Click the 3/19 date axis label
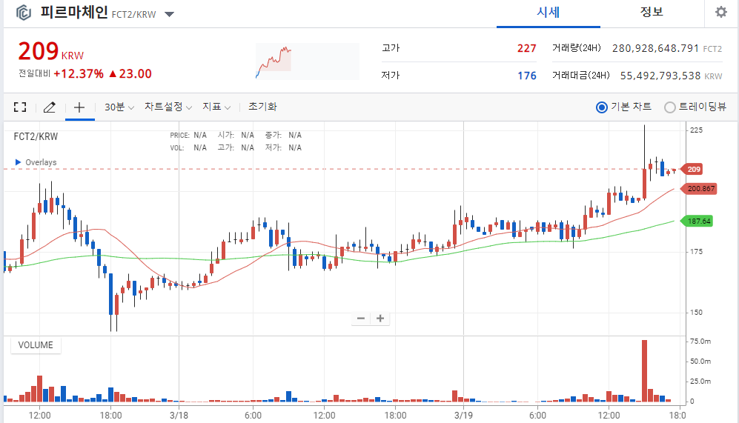 click(x=464, y=416)
